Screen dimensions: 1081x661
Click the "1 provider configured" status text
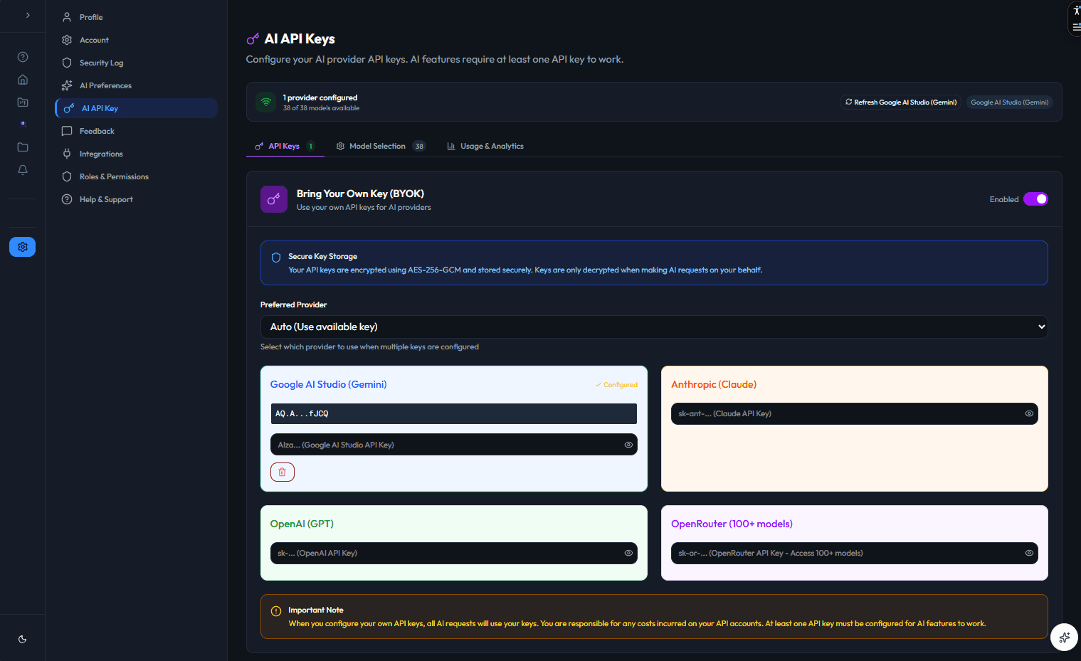320,97
